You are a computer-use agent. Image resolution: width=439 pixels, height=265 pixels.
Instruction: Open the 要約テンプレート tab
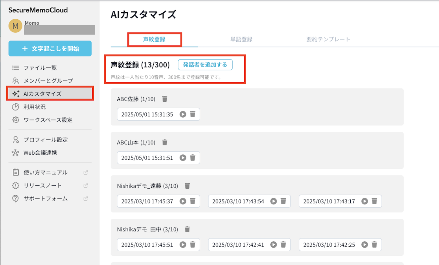(x=328, y=39)
